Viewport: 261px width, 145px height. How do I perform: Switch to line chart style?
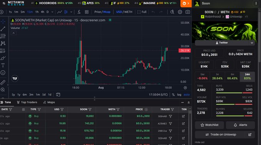(59, 12)
